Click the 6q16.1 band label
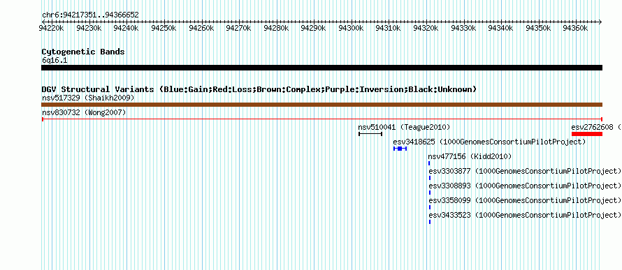The height and width of the screenshot is (270, 622). (x=55, y=60)
